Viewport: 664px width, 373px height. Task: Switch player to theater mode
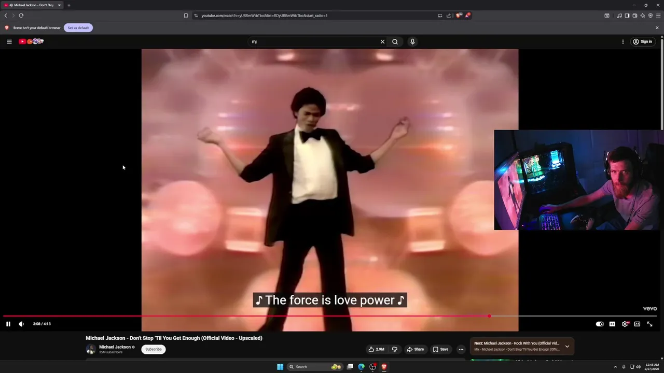637,324
